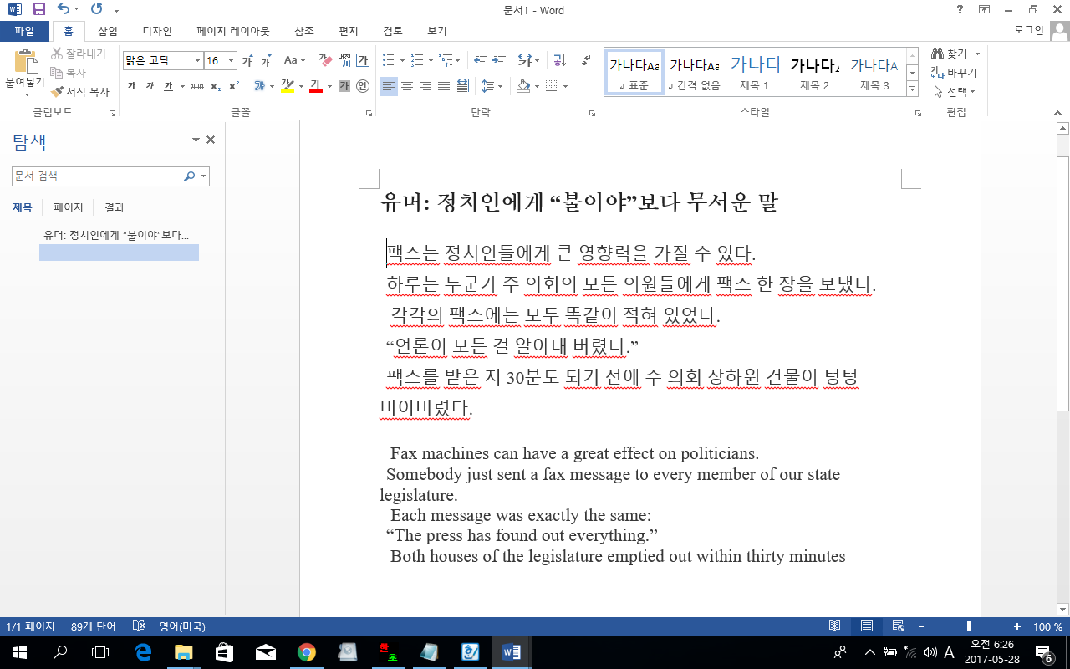Click enclosed characters icon (circled 인)
Viewport: 1070px width, 669px height.
point(363,86)
